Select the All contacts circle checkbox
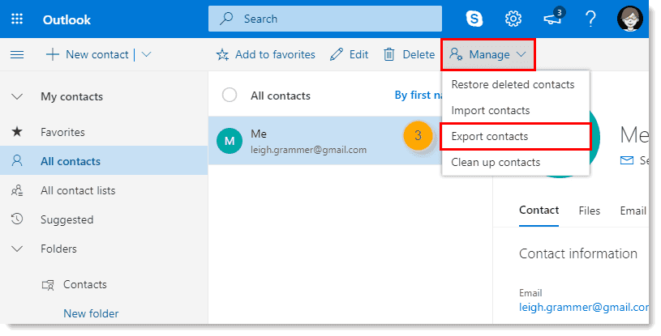 230,96
